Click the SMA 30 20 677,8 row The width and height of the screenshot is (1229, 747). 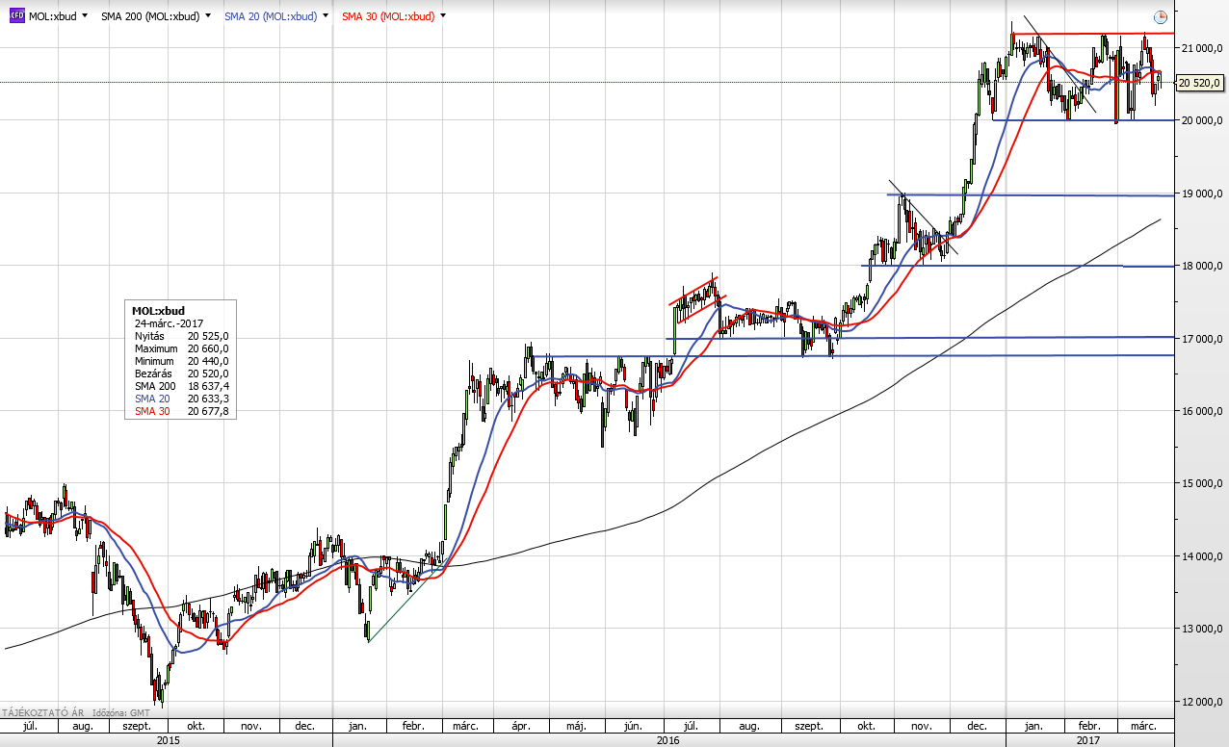tap(181, 411)
